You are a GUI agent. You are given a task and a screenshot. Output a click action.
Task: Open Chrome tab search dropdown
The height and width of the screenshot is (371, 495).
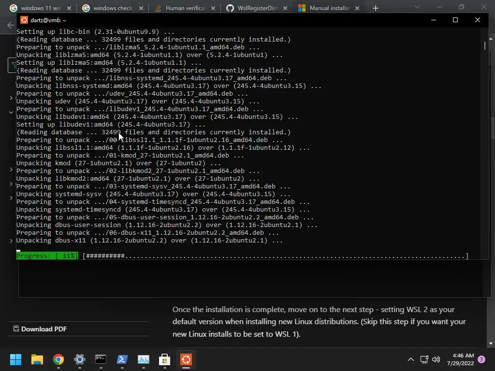(417, 7)
